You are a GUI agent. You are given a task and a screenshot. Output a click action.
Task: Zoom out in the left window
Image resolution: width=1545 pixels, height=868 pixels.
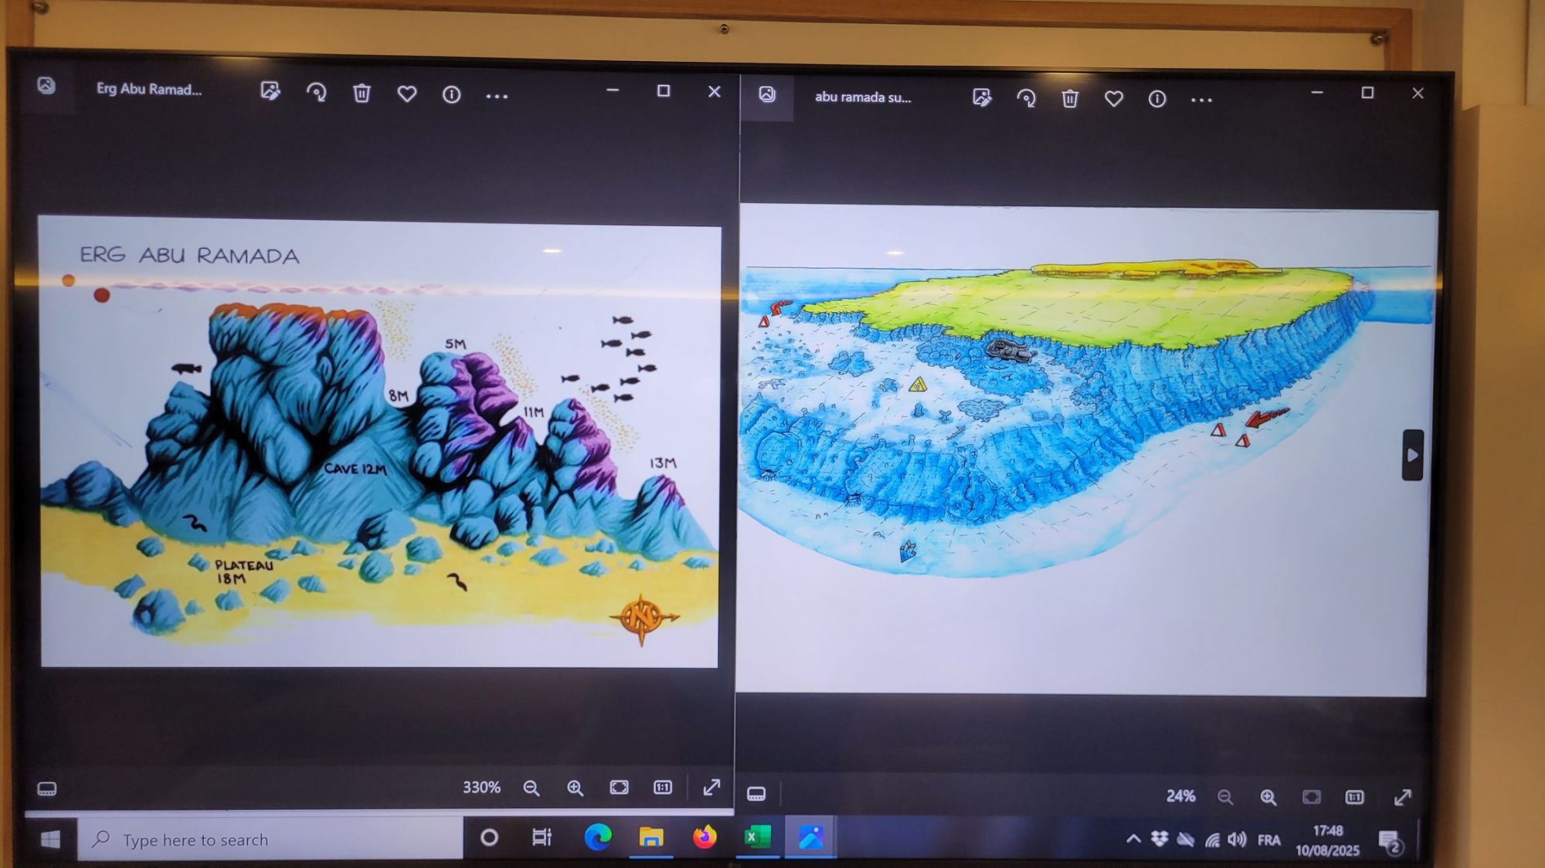coord(531,788)
